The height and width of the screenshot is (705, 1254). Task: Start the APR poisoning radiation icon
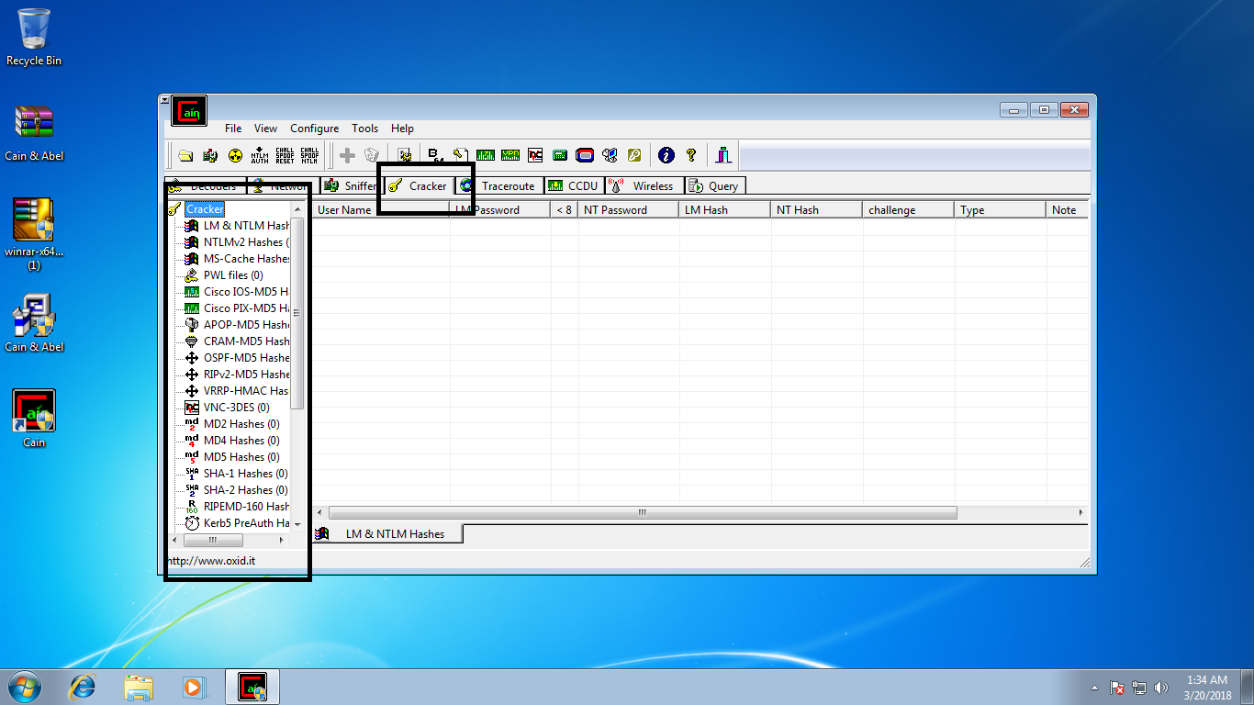pyautogui.click(x=235, y=156)
